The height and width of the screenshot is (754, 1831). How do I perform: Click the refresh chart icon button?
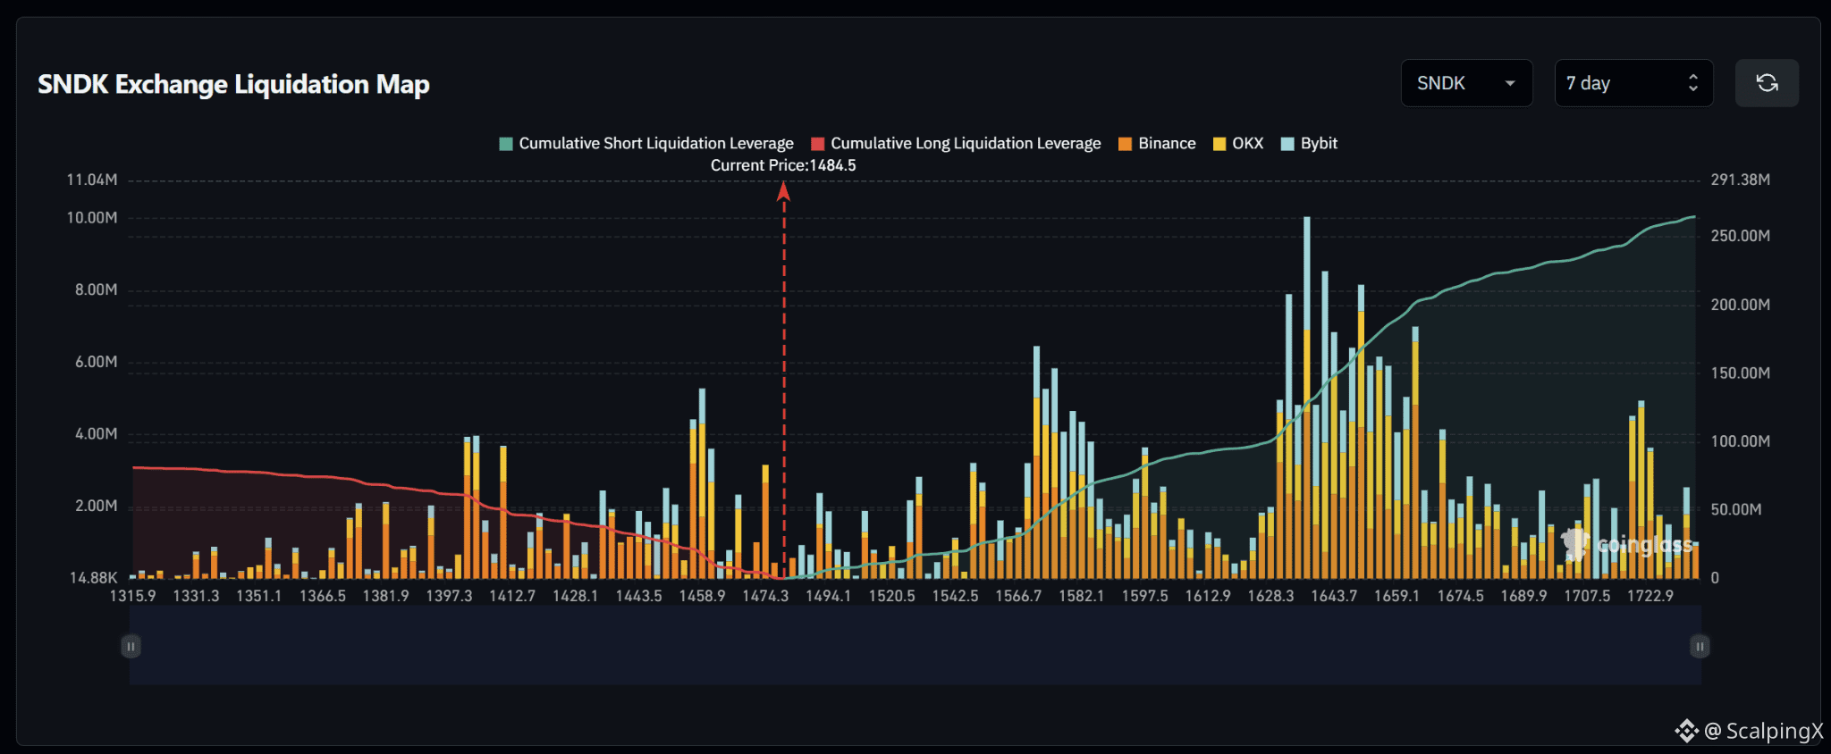pos(1767,83)
